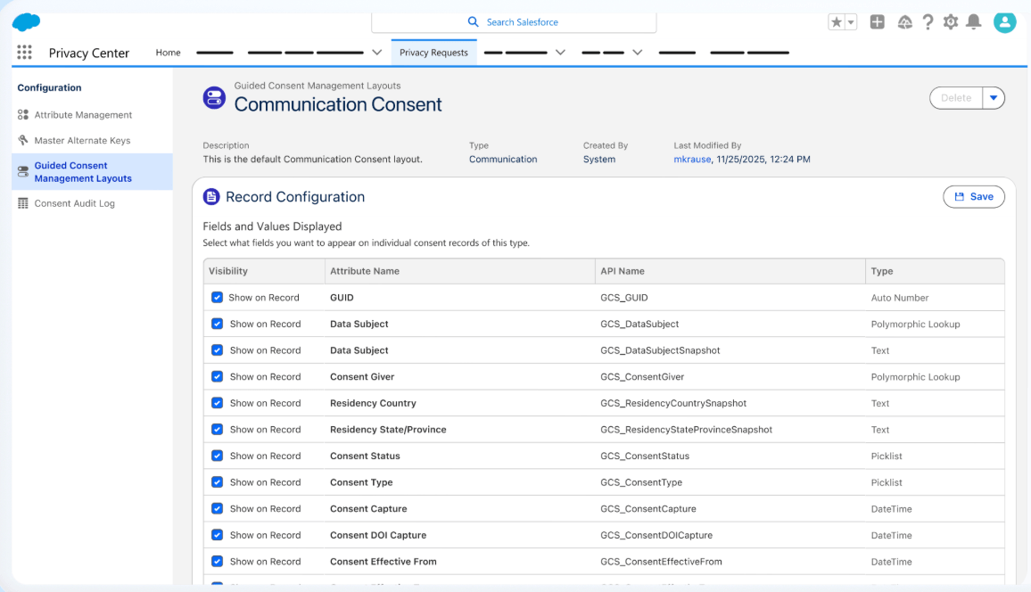Open the Home tab
Viewport: 1031px width, 592px height.
[x=168, y=53]
